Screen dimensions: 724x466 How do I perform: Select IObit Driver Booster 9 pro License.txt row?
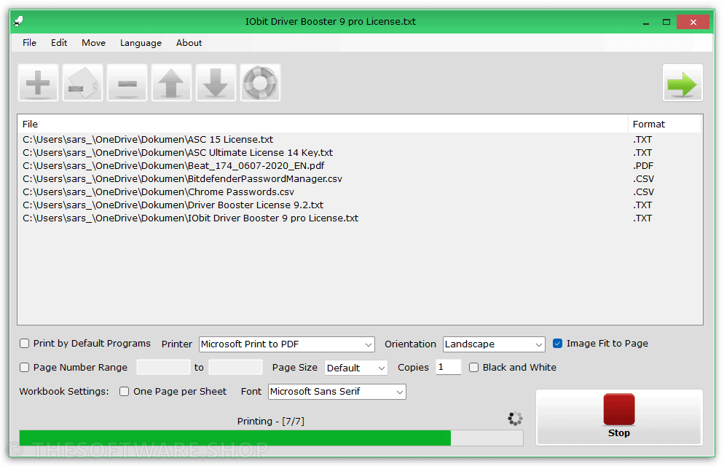pyautogui.click(x=360, y=218)
